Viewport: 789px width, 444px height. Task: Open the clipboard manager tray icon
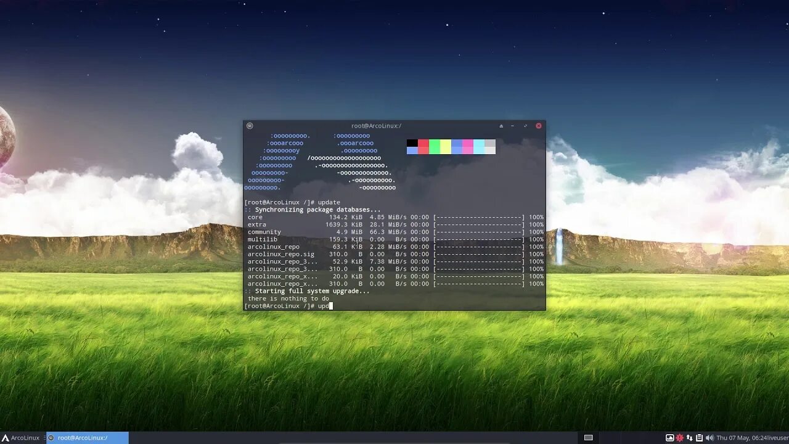click(699, 438)
